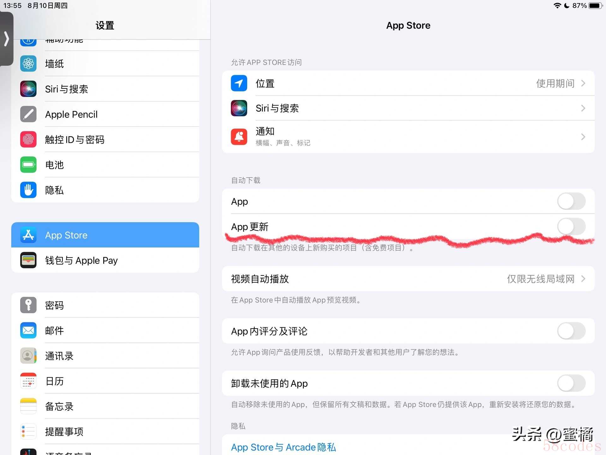Tap the red Notifications bell icon
This screenshot has height=455, width=606.
[239, 136]
